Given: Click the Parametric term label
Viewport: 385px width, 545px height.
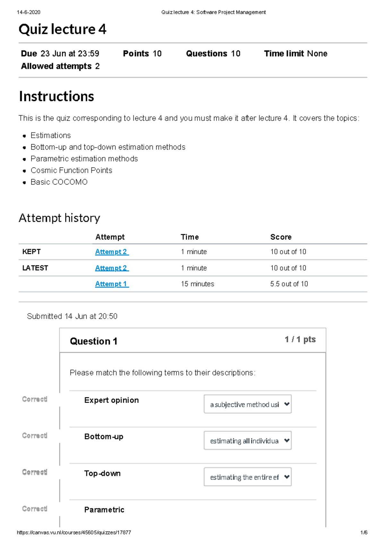Looking at the screenshot, I should [104, 509].
